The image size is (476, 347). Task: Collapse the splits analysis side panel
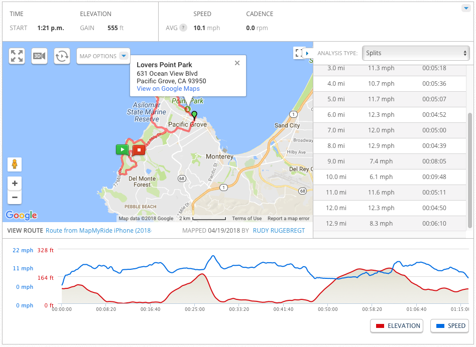click(307, 53)
